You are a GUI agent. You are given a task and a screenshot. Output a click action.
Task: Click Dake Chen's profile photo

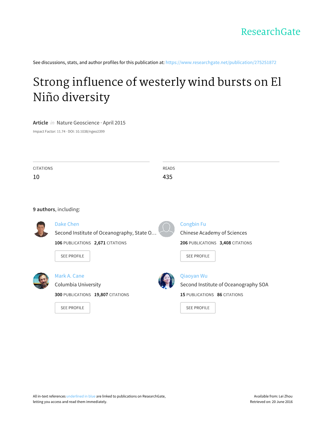pyautogui.click(x=41, y=229)
